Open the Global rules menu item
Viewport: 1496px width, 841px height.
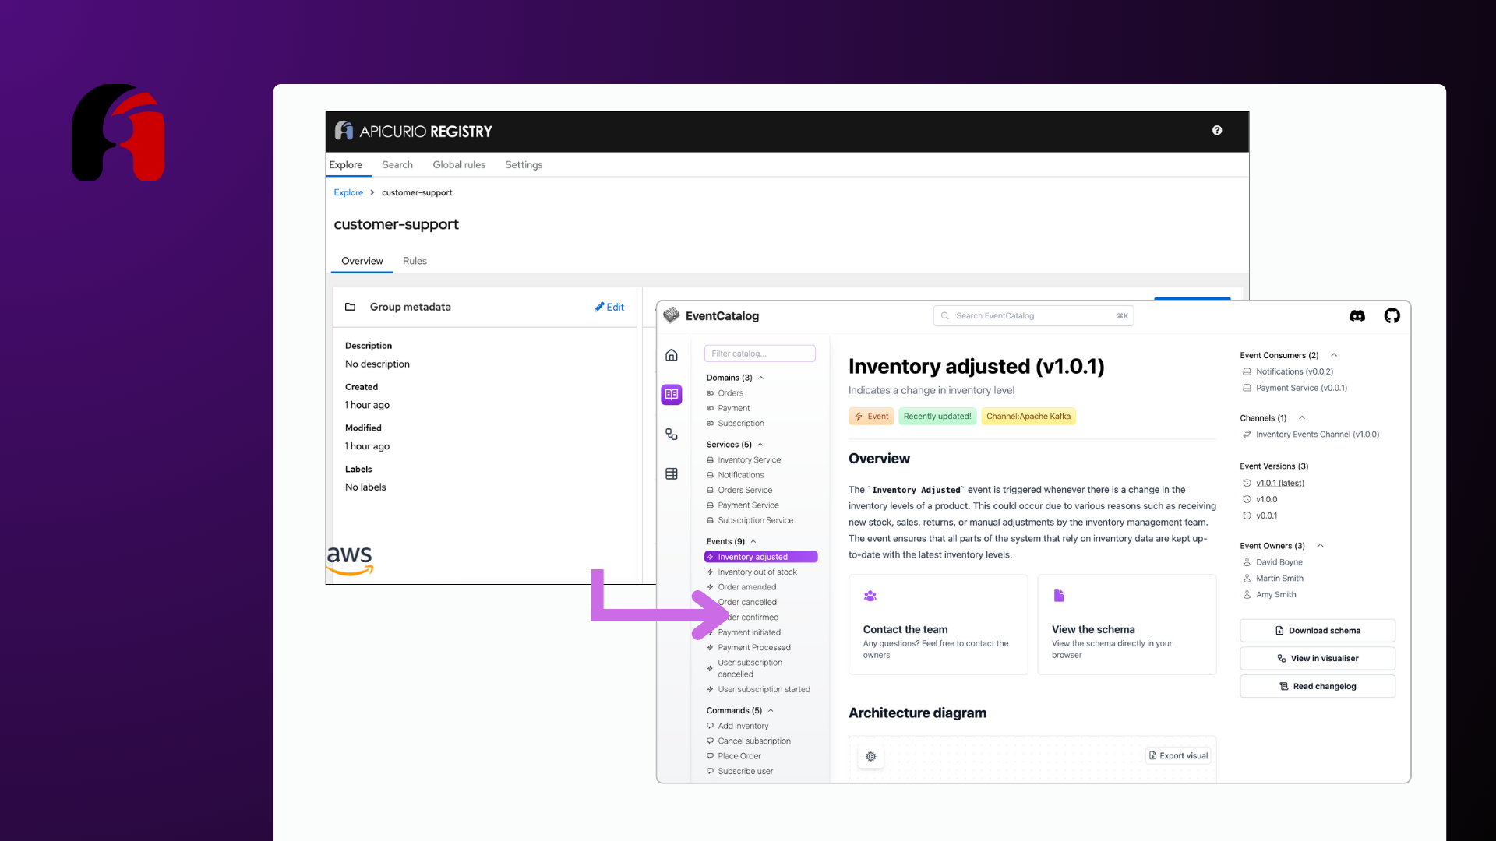459,164
